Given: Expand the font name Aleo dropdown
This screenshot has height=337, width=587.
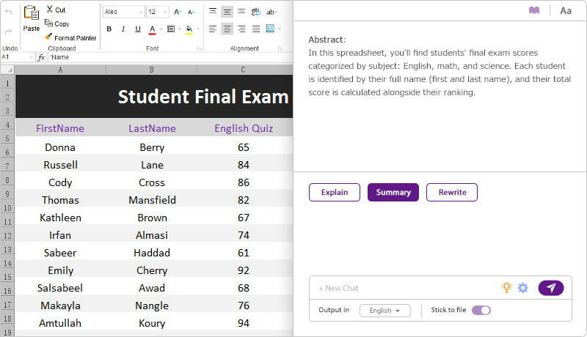Looking at the screenshot, I should pos(139,12).
